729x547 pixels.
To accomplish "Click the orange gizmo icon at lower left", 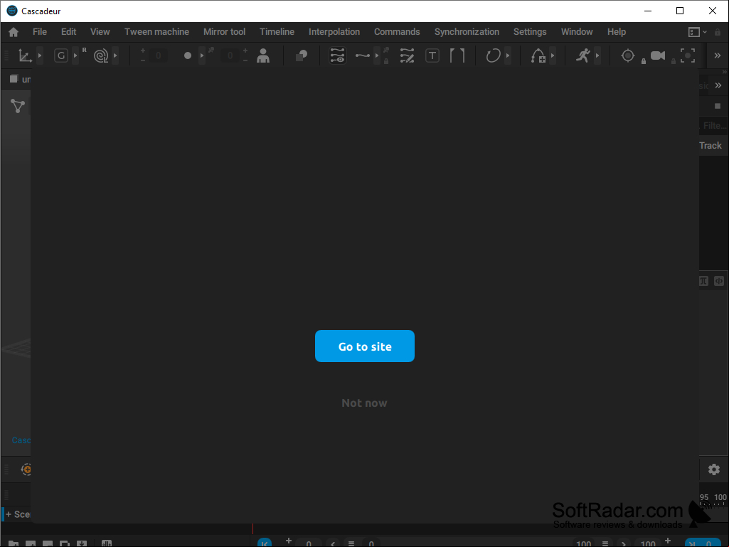I will tap(26, 469).
